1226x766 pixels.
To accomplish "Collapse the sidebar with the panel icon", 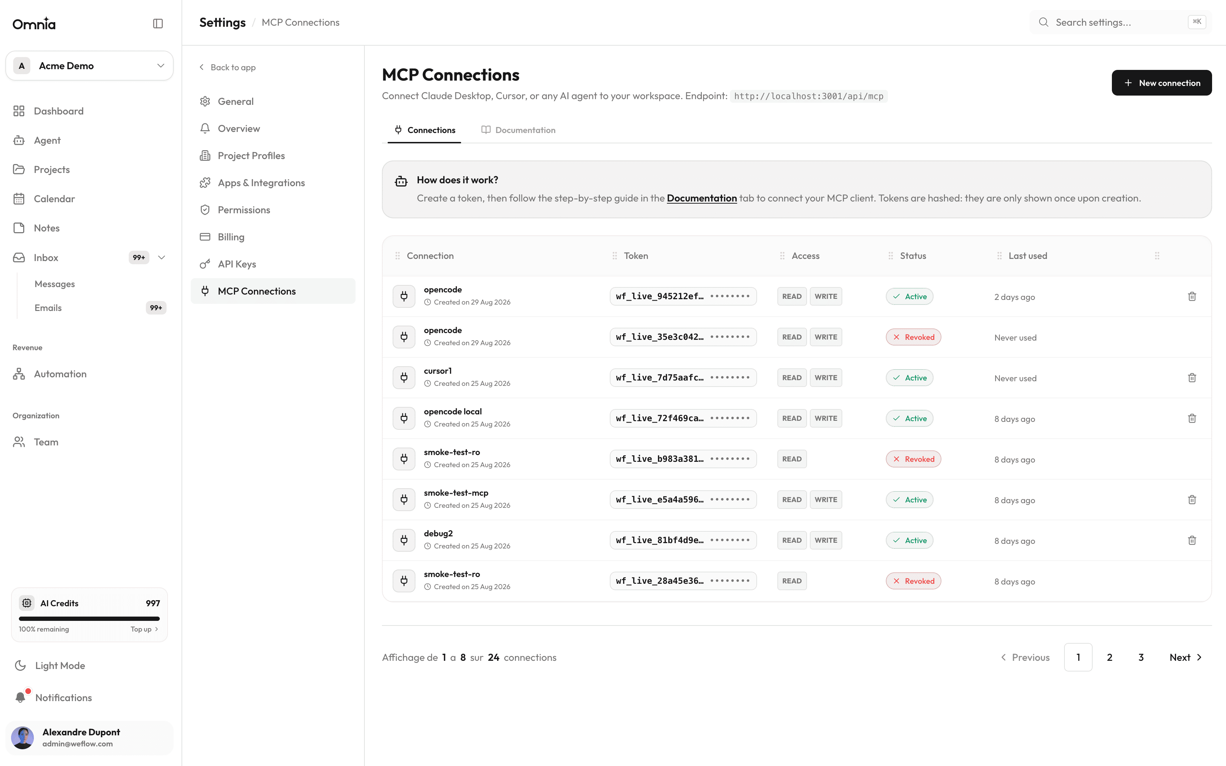I will (x=158, y=23).
